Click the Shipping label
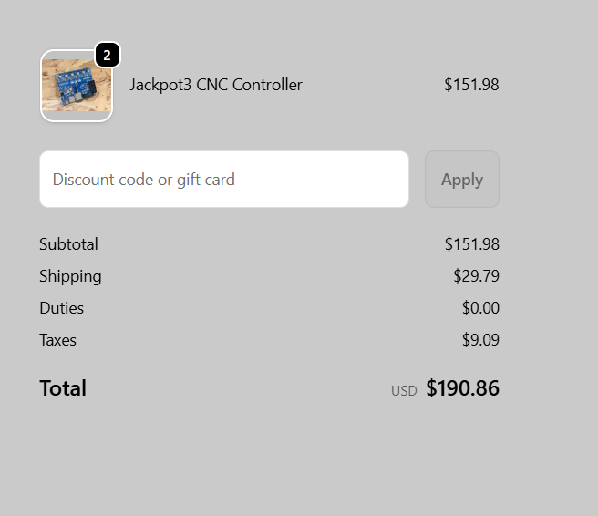598x516 pixels. [70, 276]
